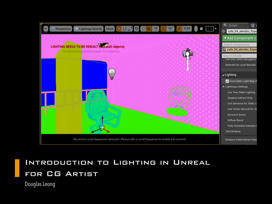
Task: Open scale snap 0.25 value dropdown
Action: click(x=187, y=29)
